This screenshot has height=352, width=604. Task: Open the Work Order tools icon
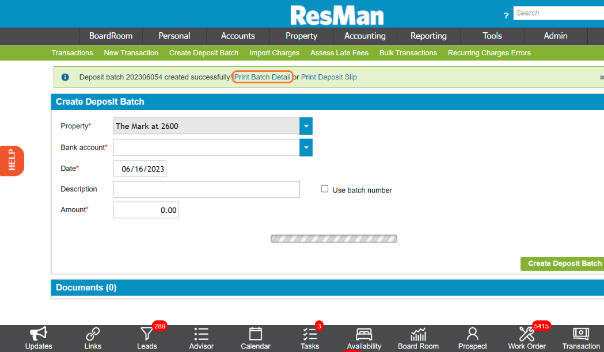[x=527, y=334]
